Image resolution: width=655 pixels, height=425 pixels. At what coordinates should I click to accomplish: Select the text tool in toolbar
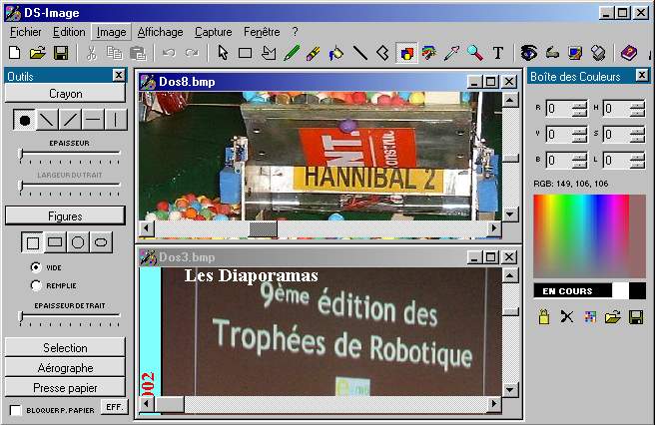click(x=497, y=53)
